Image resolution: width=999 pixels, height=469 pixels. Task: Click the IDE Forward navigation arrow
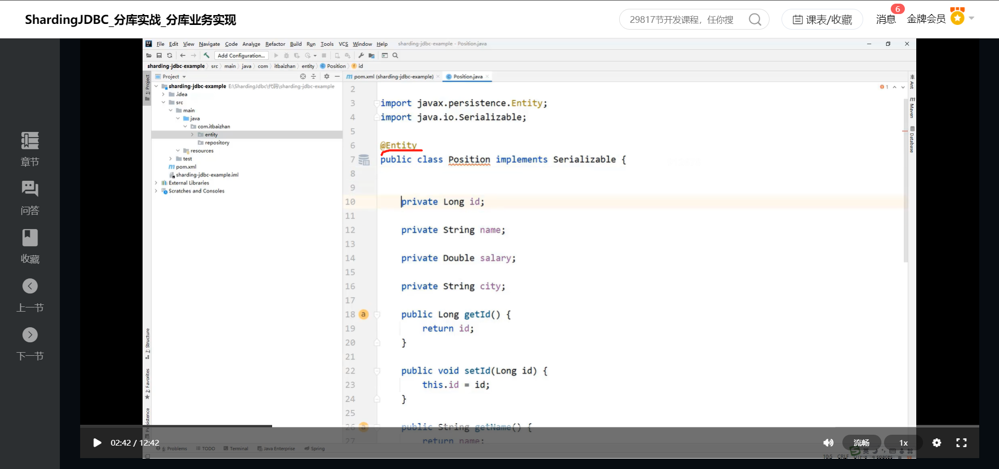[x=194, y=56]
